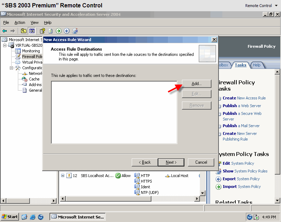This screenshot has width=281, height=222.
Task: Click the green Import arrow toolbar icon
Action: click(58, 31)
